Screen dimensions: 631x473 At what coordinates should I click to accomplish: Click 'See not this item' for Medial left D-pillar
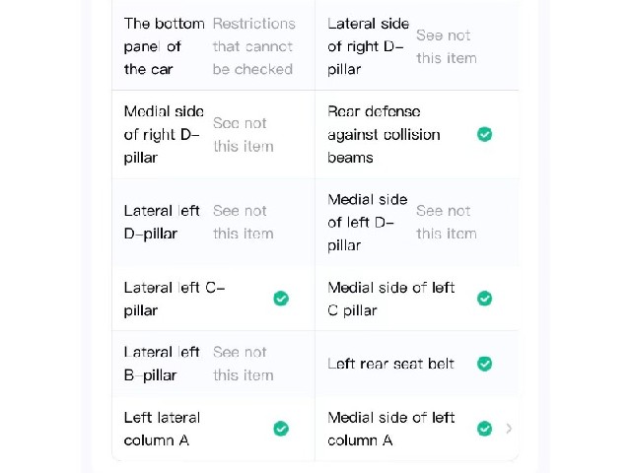coord(447,222)
